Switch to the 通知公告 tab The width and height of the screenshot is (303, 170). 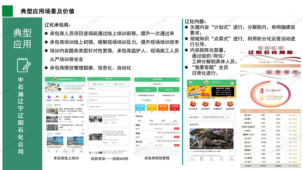point(58,105)
